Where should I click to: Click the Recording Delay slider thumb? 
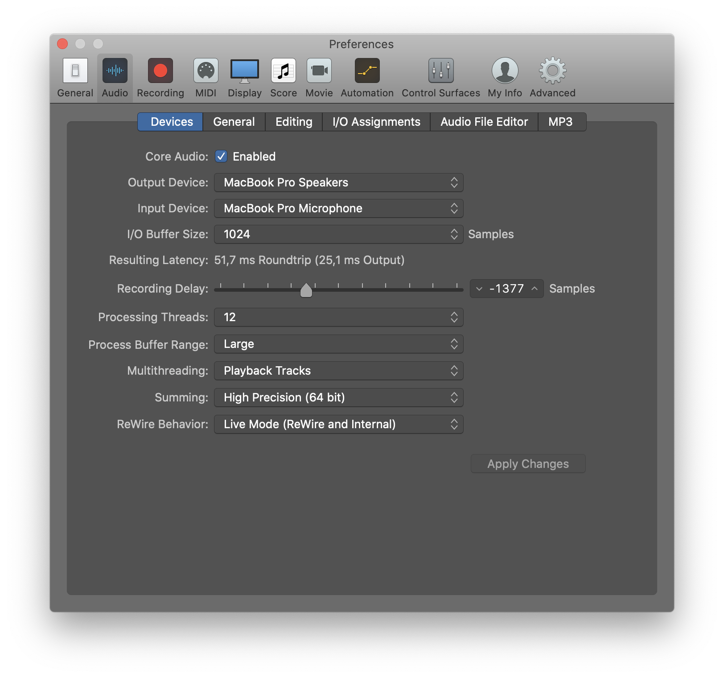[x=306, y=290]
